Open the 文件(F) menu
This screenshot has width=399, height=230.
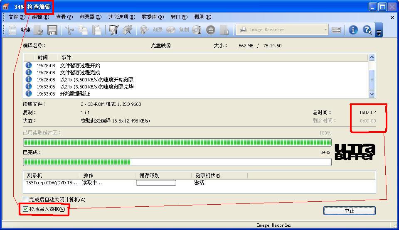[17, 17]
